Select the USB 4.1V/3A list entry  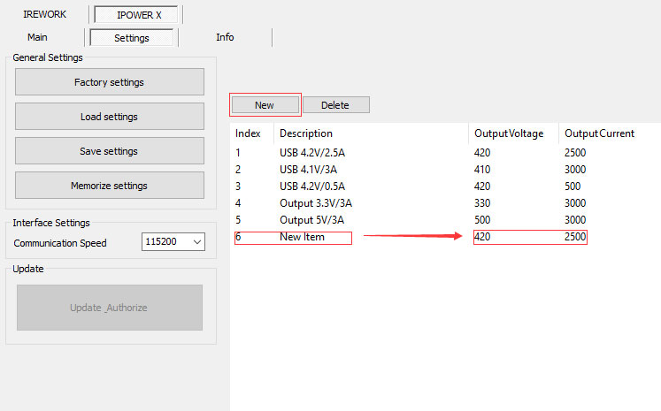click(x=309, y=170)
